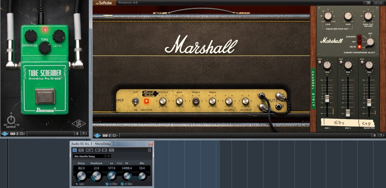Viewport: 386px width, 188px height.
Task: Click the Cabinet Microphone Select rotary switch
Action: 370,42
